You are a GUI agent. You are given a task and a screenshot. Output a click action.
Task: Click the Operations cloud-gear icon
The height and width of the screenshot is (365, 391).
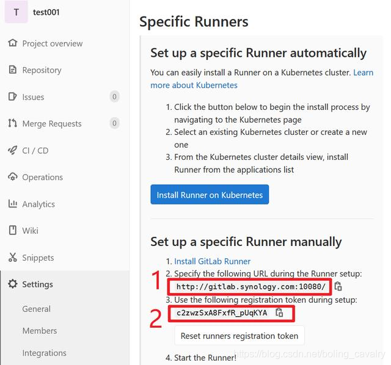(x=12, y=177)
